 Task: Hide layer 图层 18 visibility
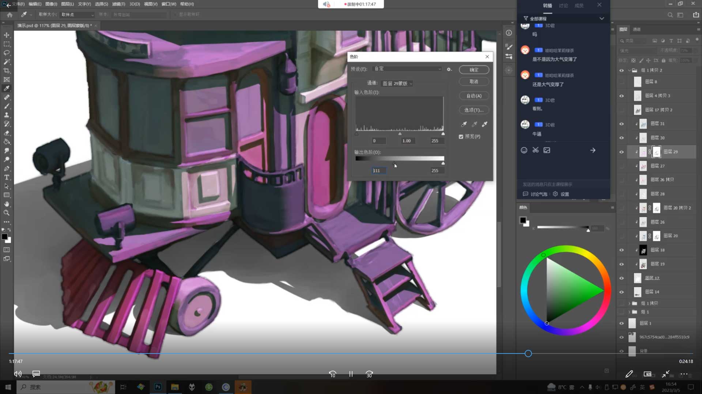[x=622, y=250]
